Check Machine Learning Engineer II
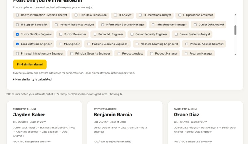 pos(137,44)
